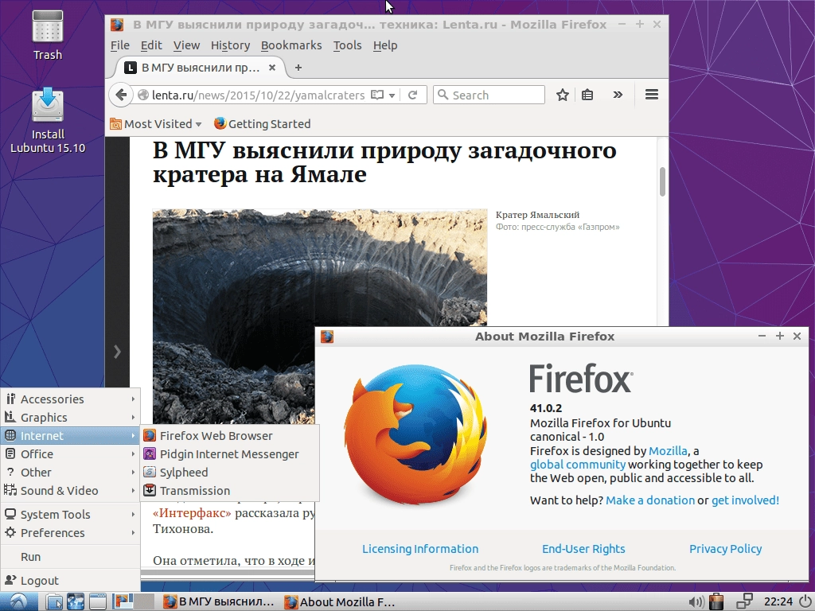Launch Sylpheed mail client
The image size is (815, 611).
[230, 473]
